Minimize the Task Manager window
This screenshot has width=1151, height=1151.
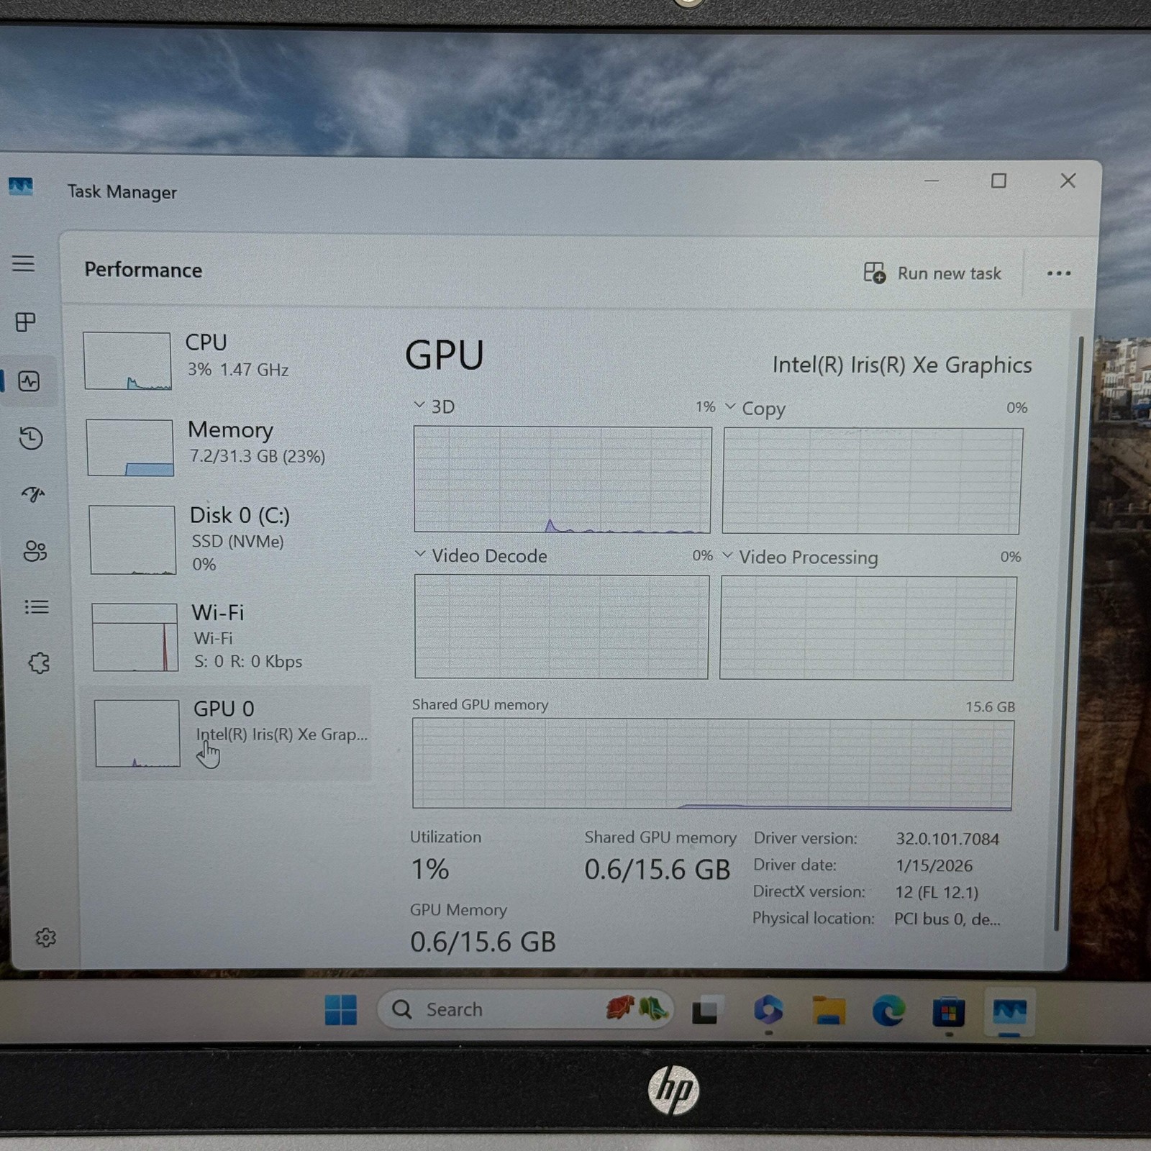tap(932, 181)
